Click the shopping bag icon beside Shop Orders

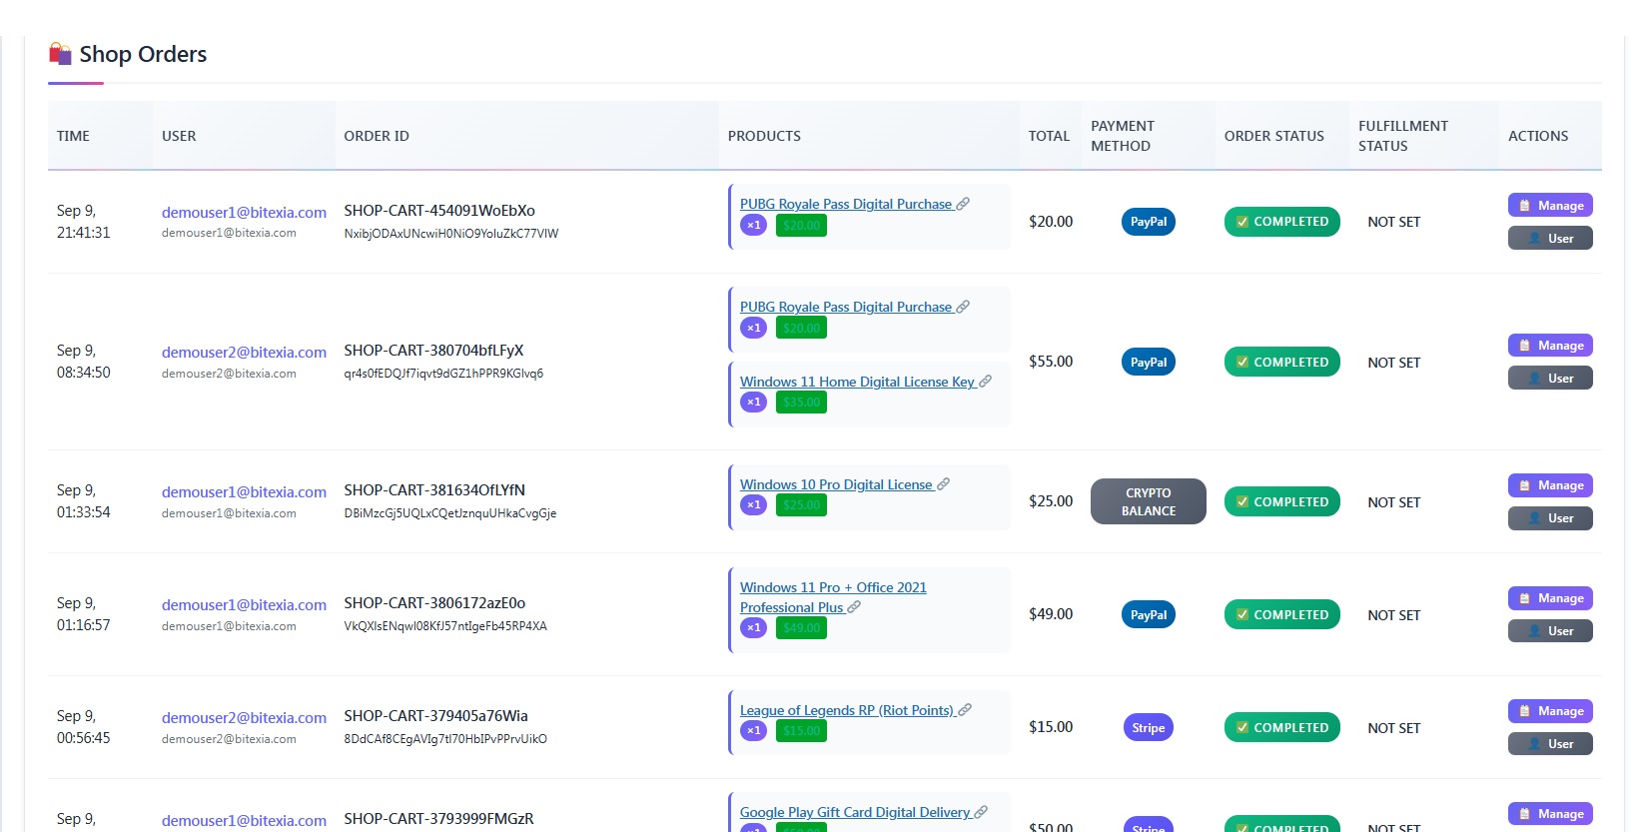pyautogui.click(x=60, y=54)
